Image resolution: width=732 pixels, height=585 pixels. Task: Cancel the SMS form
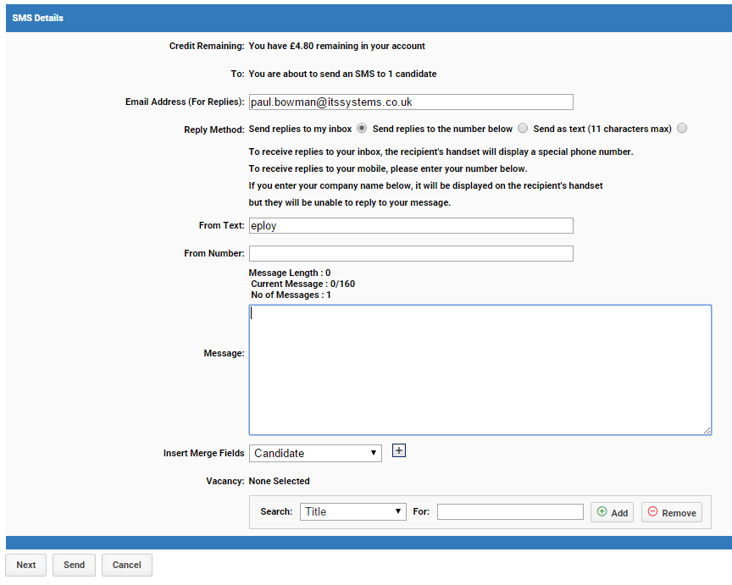pyautogui.click(x=126, y=565)
